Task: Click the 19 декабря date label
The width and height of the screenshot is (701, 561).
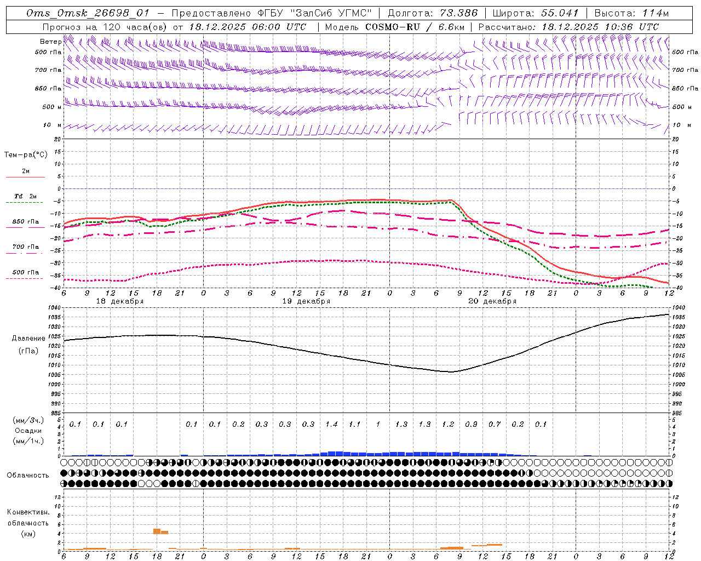Action: click(x=306, y=301)
